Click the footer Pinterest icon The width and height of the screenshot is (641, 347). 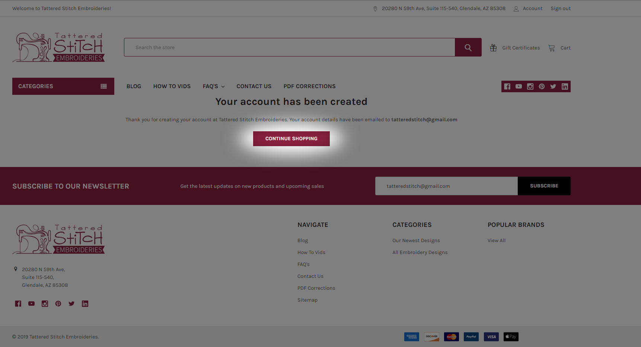pyautogui.click(x=58, y=304)
